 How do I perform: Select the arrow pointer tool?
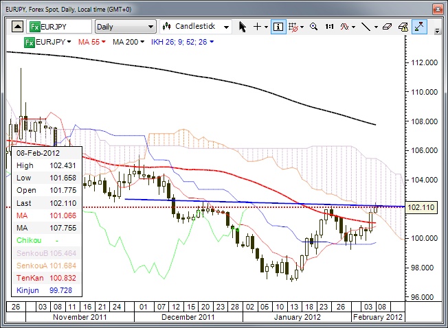243,27
